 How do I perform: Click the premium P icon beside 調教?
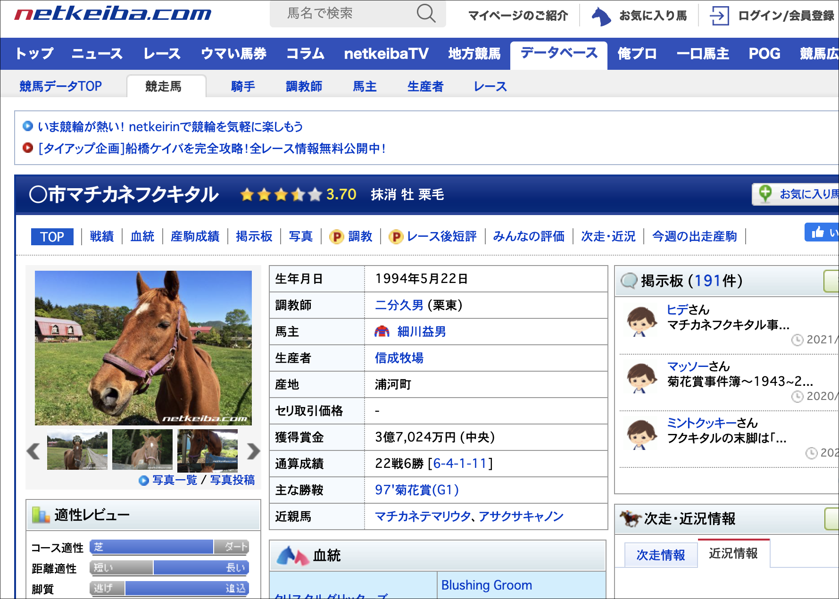[x=336, y=237]
